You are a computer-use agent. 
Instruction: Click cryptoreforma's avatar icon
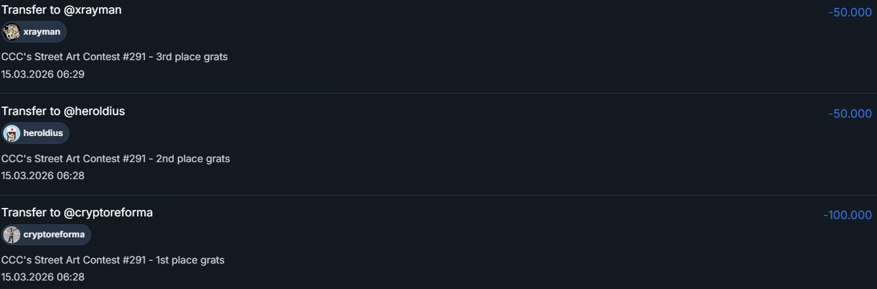pos(12,235)
